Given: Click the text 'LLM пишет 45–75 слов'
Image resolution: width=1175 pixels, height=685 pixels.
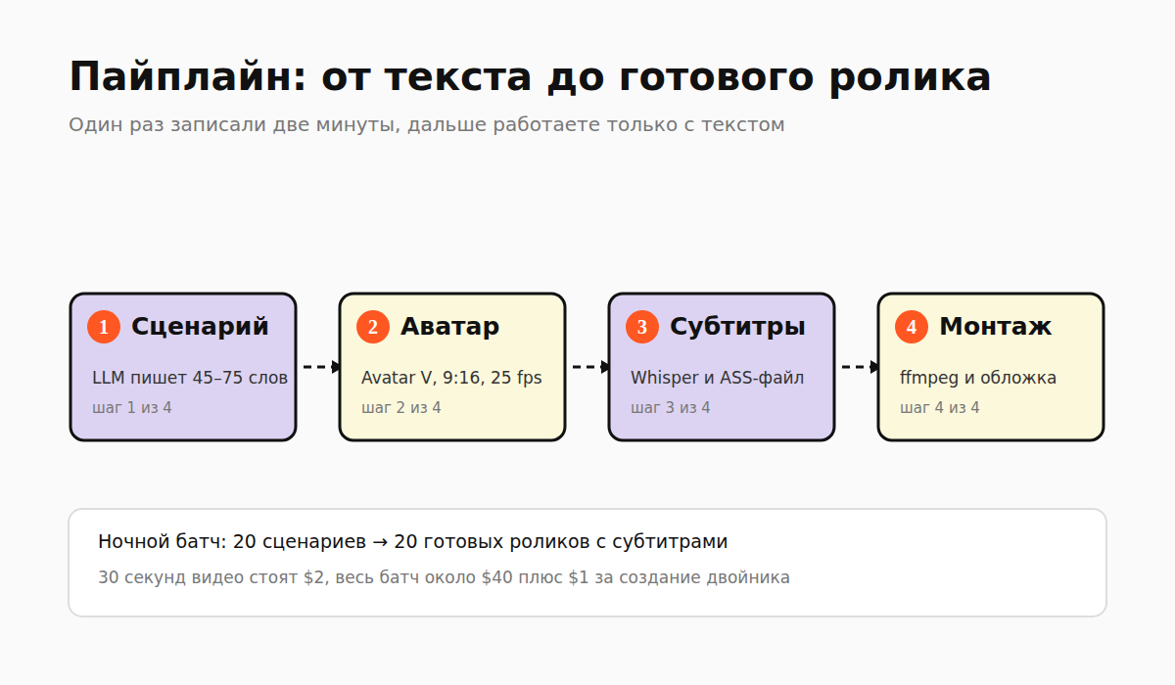Looking at the screenshot, I should (190, 378).
